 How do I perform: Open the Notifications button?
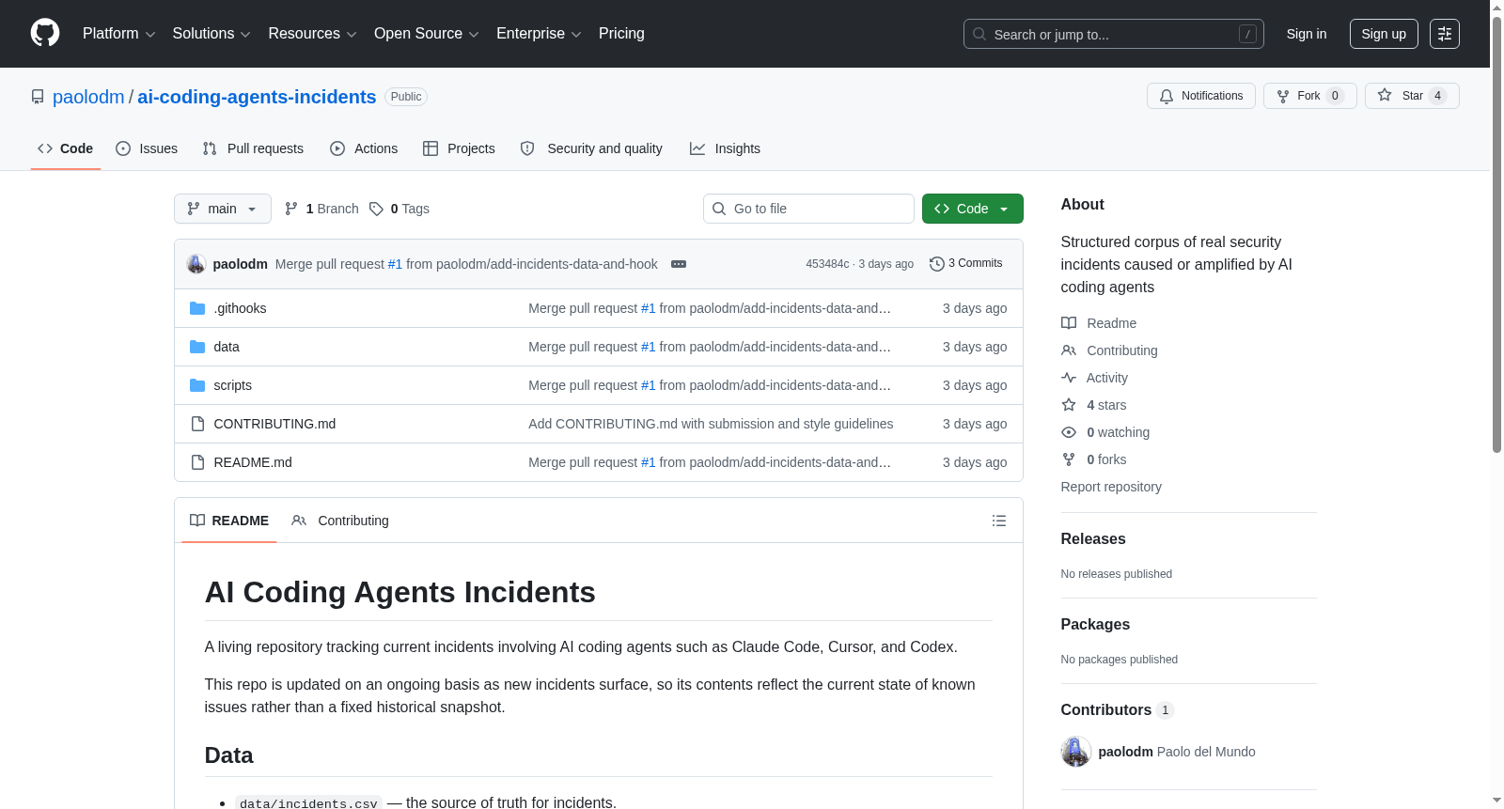pos(1201,96)
